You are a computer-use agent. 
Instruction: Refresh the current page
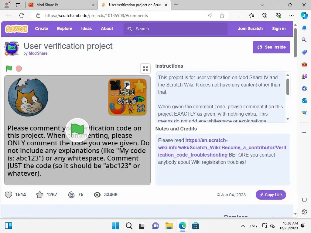tap(22, 15)
